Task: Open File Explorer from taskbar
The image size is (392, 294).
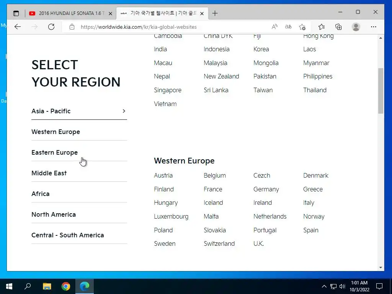Action: pos(47,286)
